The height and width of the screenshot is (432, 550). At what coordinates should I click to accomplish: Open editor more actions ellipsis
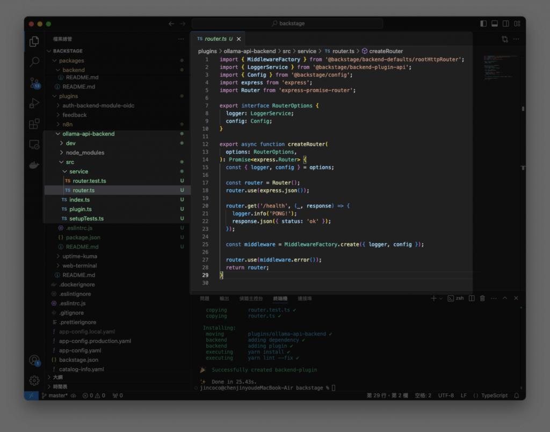[x=516, y=39]
